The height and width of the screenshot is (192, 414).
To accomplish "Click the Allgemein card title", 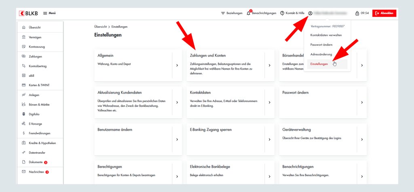I will coord(106,56).
